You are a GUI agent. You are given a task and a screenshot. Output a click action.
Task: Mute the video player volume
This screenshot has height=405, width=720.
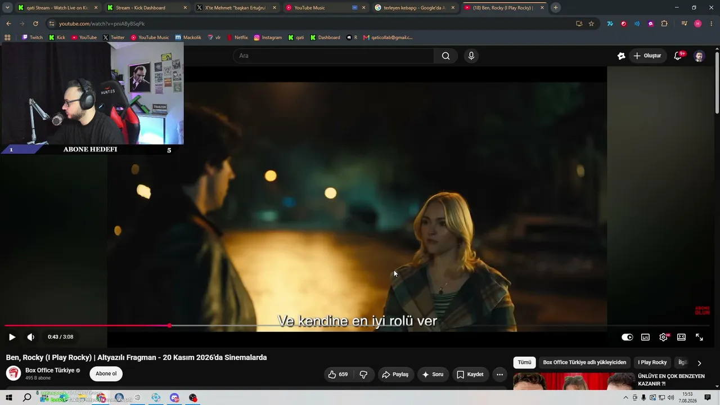coord(31,337)
